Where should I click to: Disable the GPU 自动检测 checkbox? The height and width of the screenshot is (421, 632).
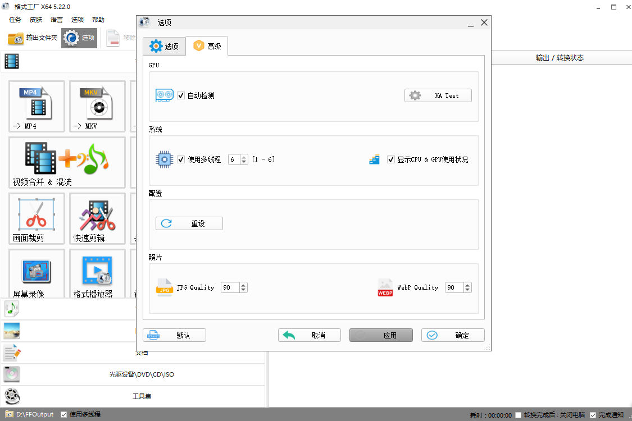click(181, 95)
